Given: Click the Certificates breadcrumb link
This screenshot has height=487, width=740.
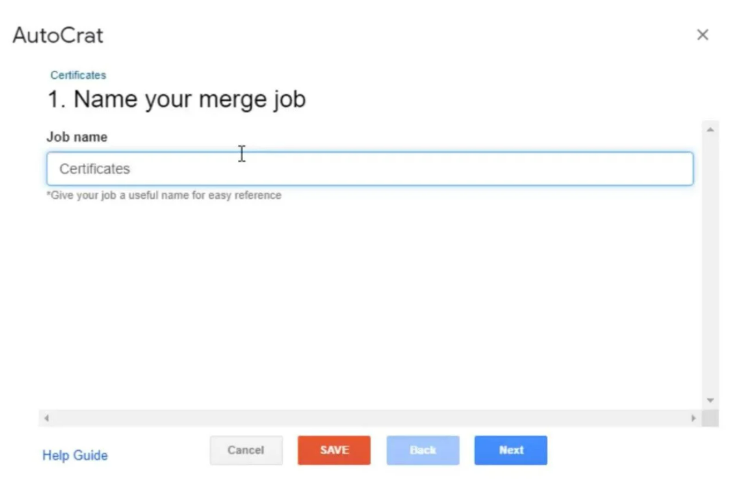Looking at the screenshot, I should pyautogui.click(x=78, y=75).
